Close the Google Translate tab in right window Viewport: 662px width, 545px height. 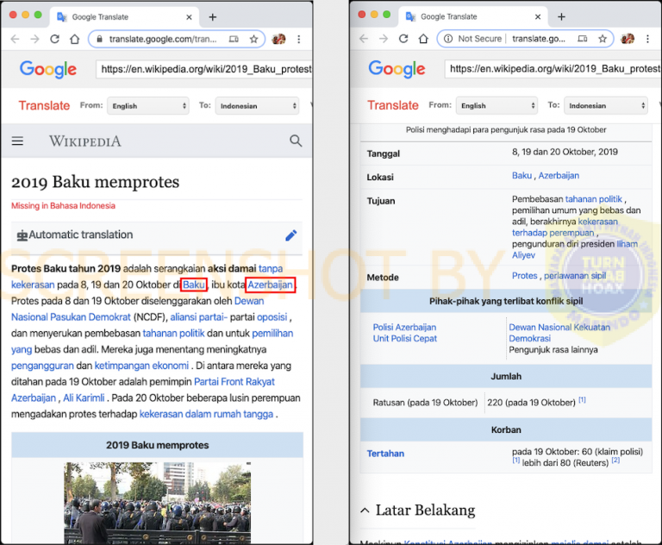[x=538, y=16]
